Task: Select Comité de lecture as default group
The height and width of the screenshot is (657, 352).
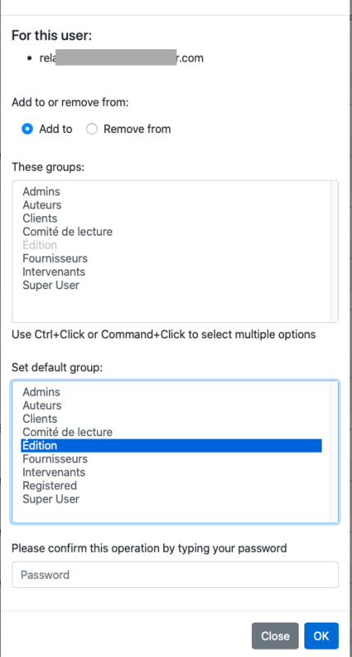Action: pyautogui.click(x=171, y=433)
